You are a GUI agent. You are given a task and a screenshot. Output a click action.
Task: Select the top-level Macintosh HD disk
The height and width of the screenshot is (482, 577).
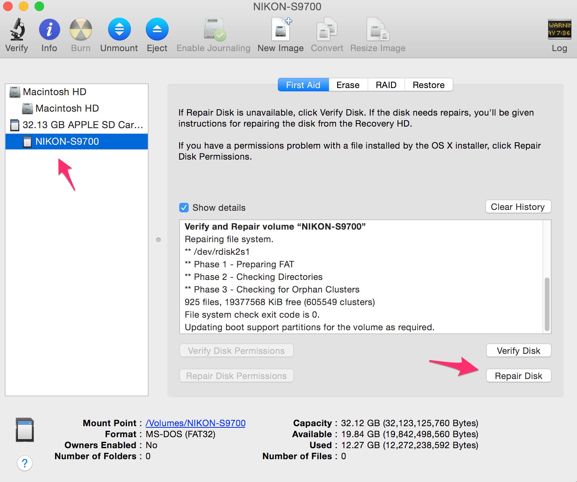(77, 92)
